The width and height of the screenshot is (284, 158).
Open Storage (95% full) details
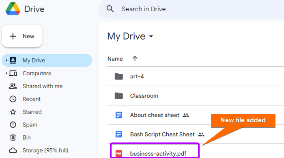tap(45, 150)
